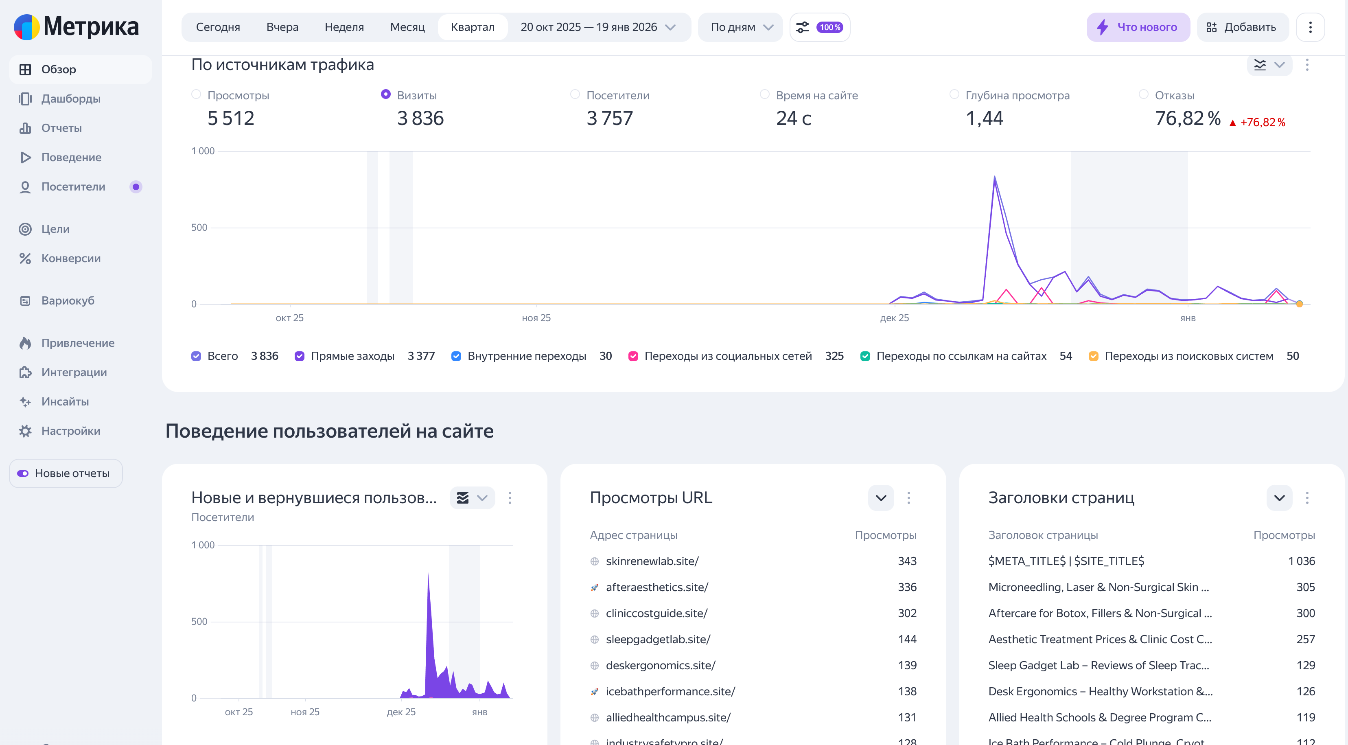Click the Конверсии percent icon
The height and width of the screenshot is (745, 1348).
24,259
